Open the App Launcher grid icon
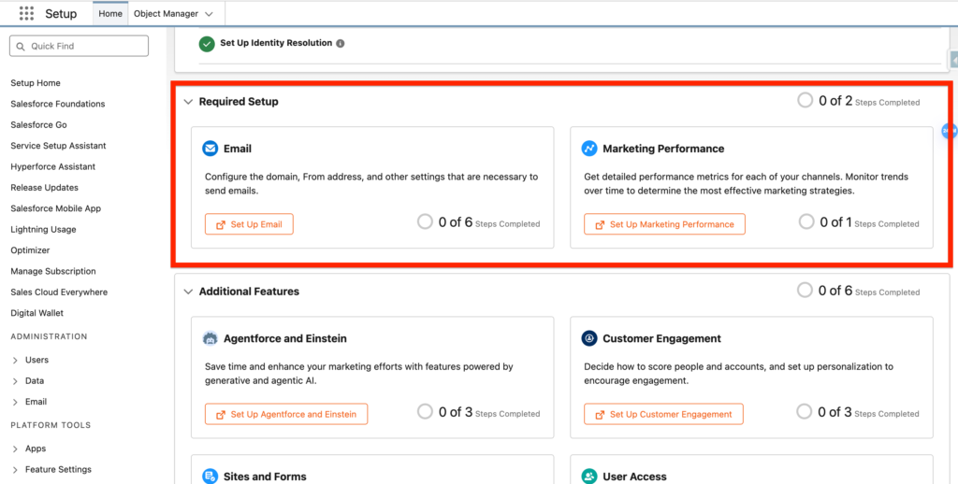 [26, 14]
